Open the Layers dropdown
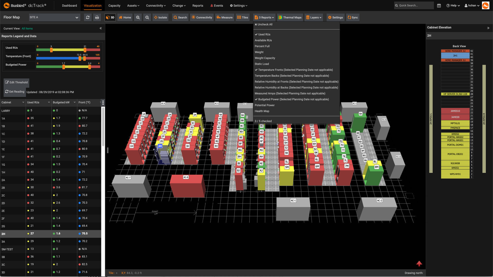493x277 pixels. [314, 17]
